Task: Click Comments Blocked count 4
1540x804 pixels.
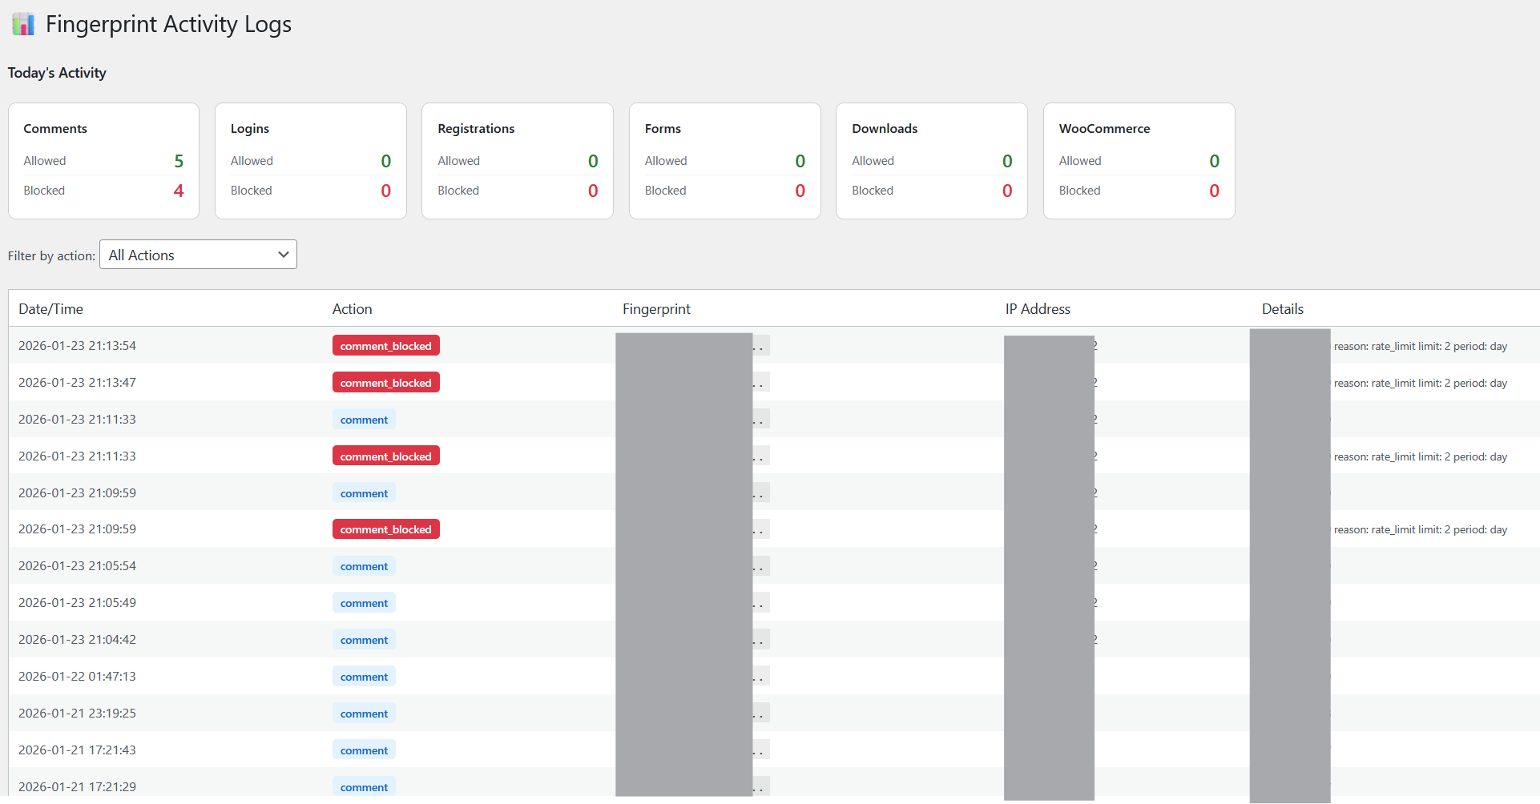Action: [179, 191]
